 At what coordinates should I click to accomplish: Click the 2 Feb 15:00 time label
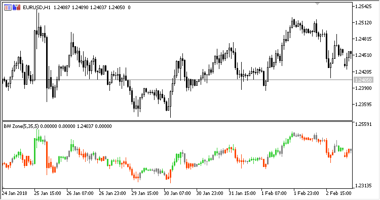339,193
